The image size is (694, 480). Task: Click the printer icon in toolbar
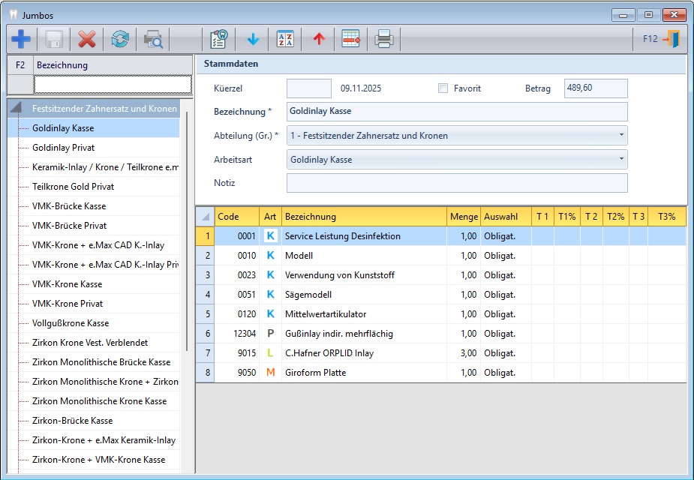click(383, 39)
